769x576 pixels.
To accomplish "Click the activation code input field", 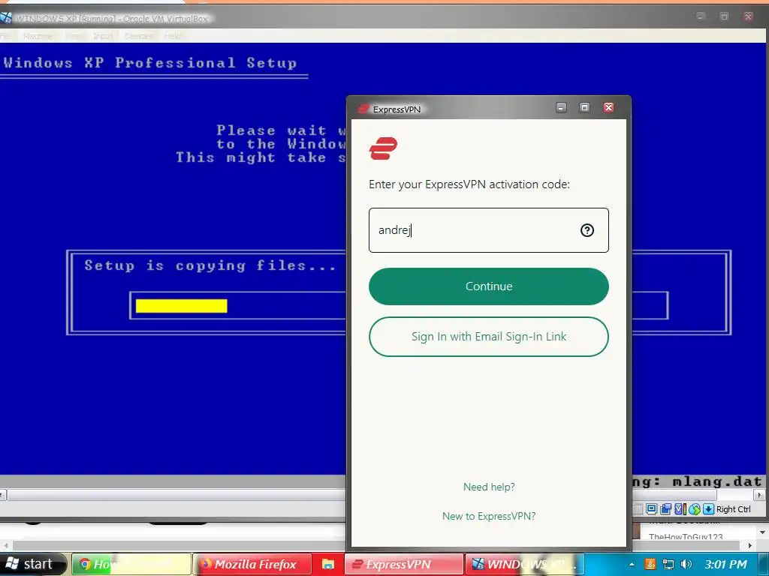I will 488,230.
